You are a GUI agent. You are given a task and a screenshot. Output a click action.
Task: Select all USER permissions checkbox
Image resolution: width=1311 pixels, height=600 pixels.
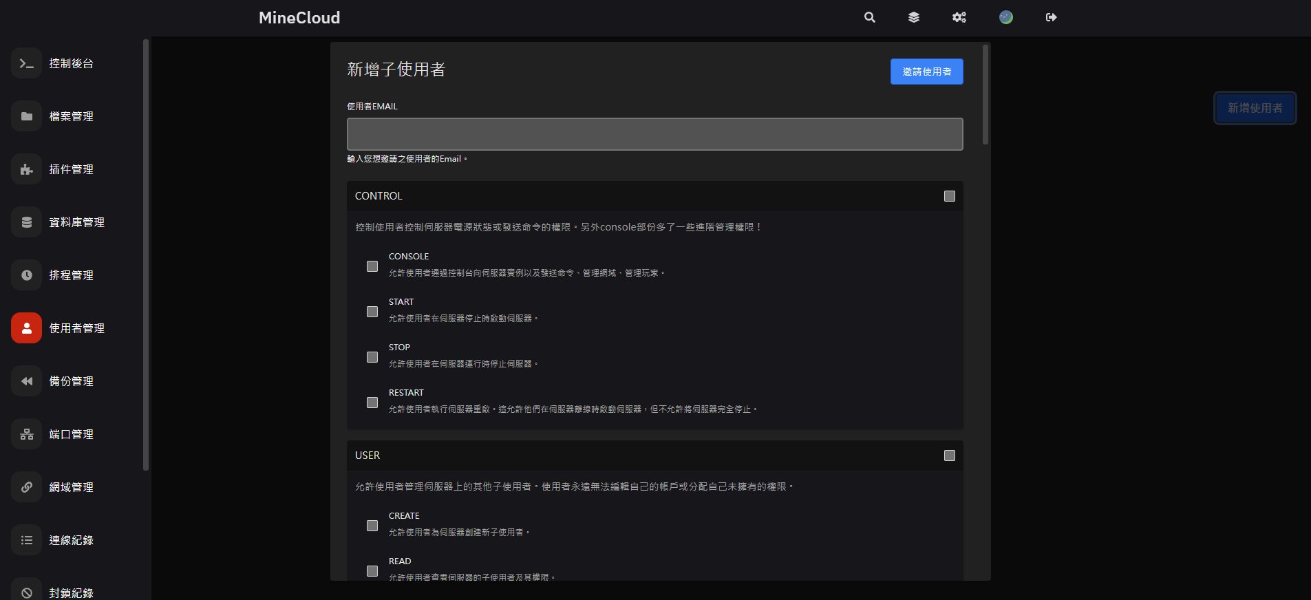[950, 456]
